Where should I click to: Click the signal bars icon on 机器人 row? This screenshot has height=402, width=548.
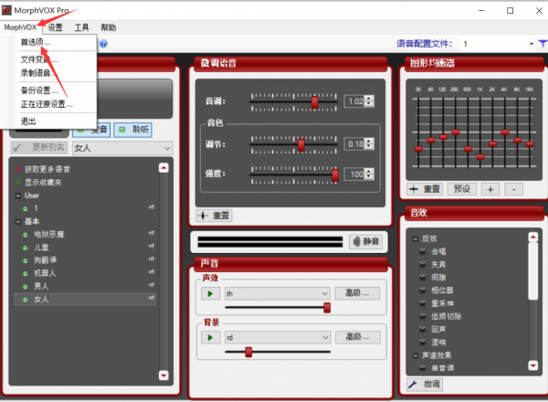(152, 272)
